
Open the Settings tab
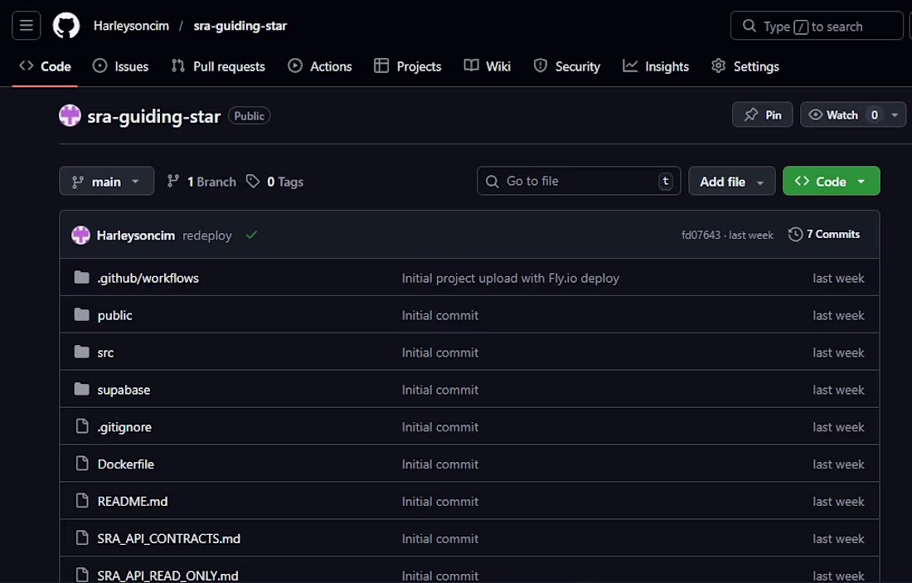pyautogui.click(x=745, y=66)
